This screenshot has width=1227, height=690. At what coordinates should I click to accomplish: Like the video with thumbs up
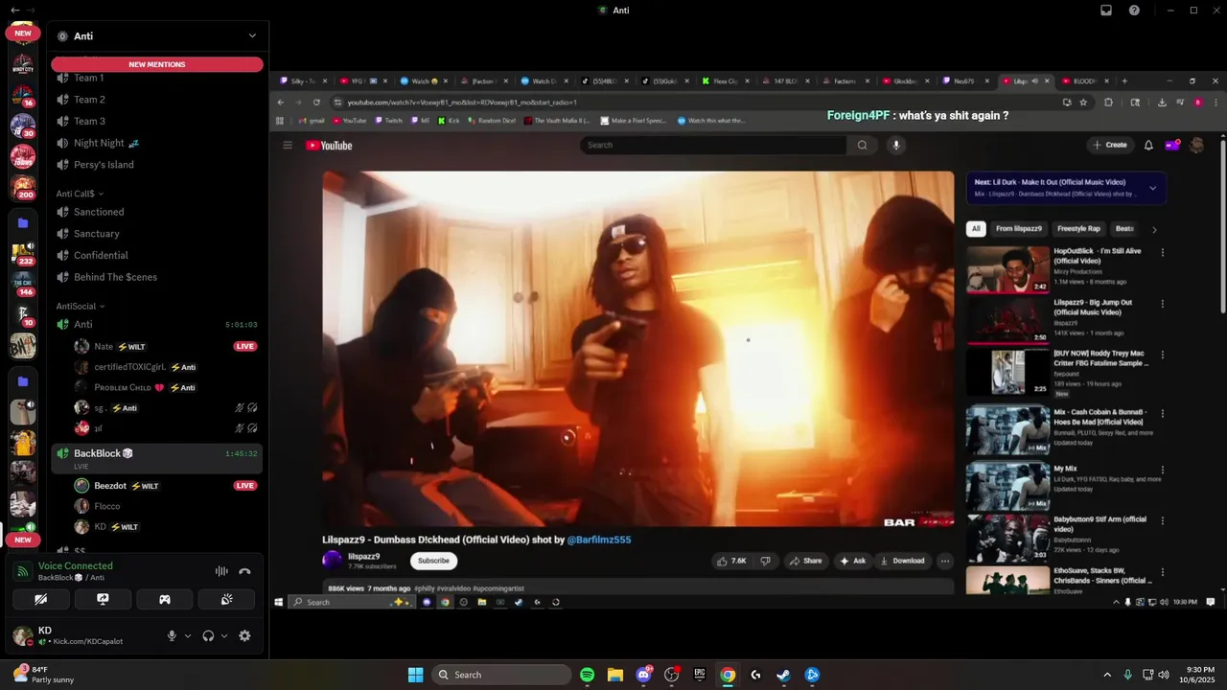click(x=731, y=561)
